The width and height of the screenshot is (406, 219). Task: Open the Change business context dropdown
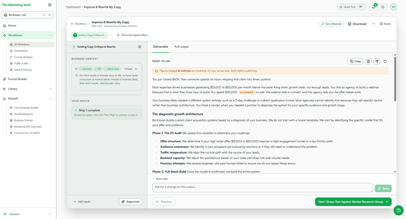click(131, 69)
